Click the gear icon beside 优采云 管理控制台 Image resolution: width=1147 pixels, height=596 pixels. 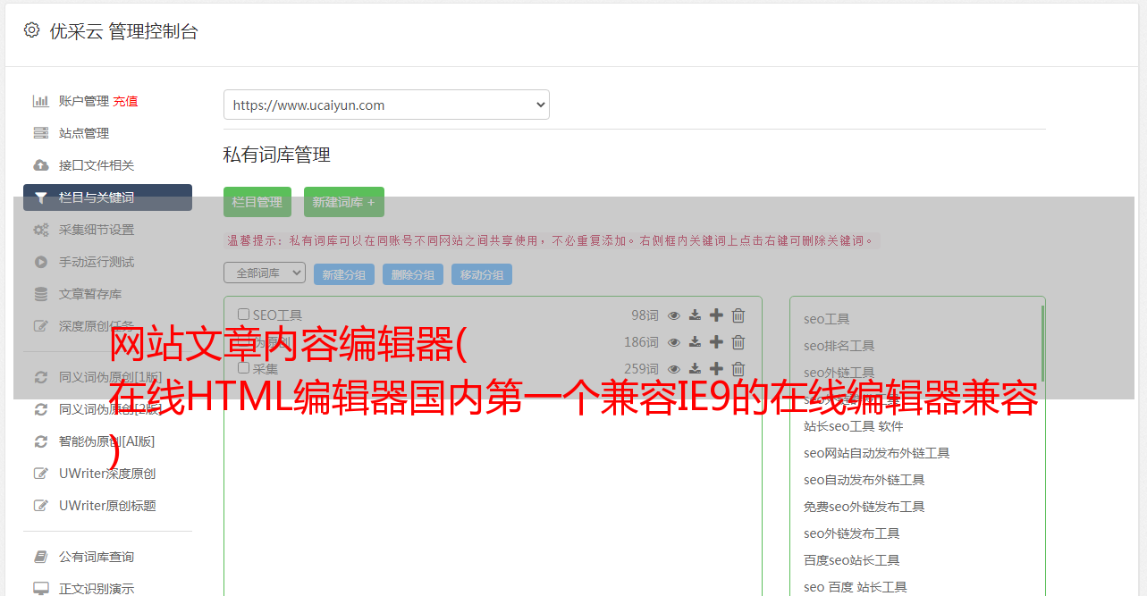(32, 30)
